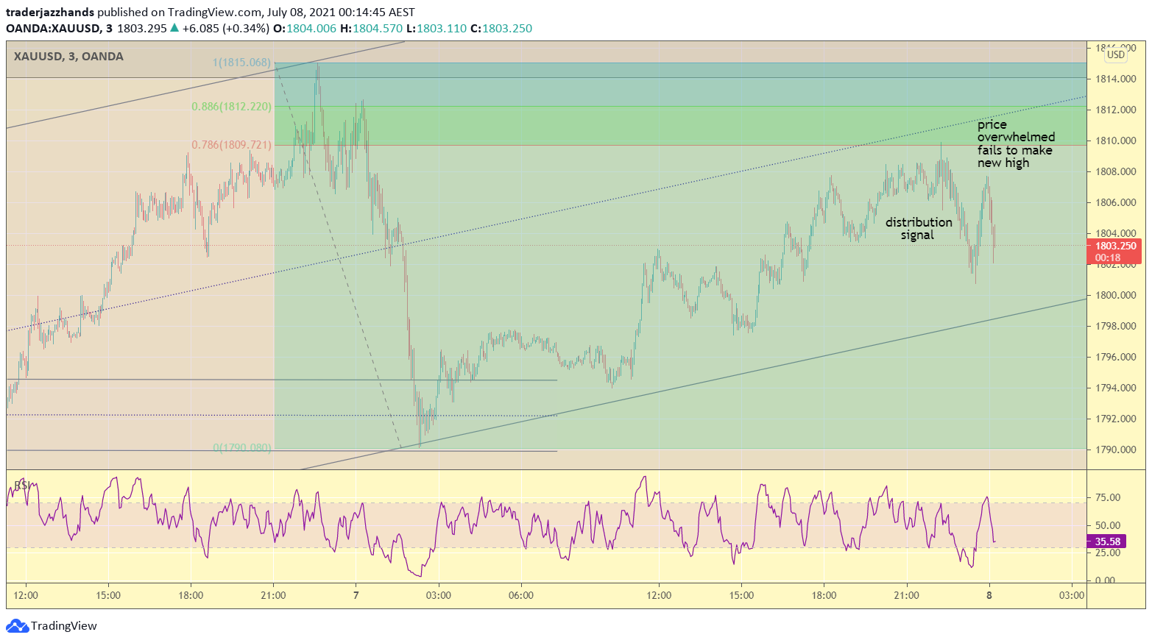This screenshot has width=1152, height=643.
Task: Click the XAUUSD, 3, OANDA chart title
Action: click(x=68, y=57)
